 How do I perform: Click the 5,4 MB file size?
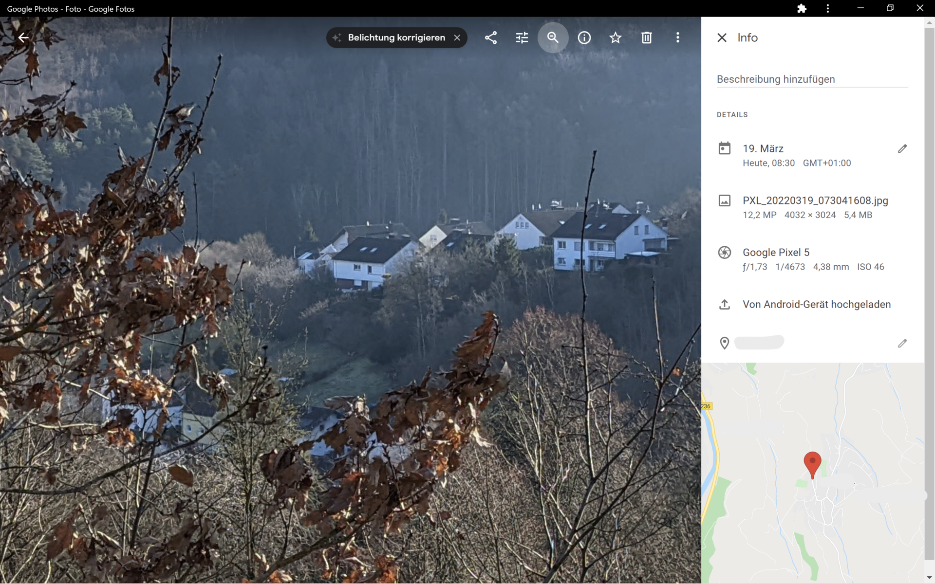858,215
